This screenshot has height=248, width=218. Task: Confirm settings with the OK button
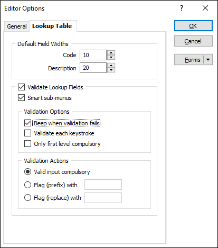pos(193,26)
